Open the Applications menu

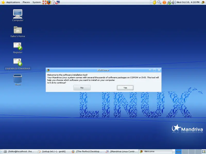[x=13, y=2]
